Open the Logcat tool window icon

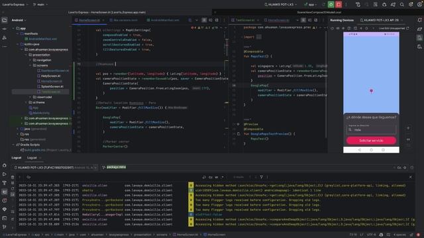coord(5,192)
